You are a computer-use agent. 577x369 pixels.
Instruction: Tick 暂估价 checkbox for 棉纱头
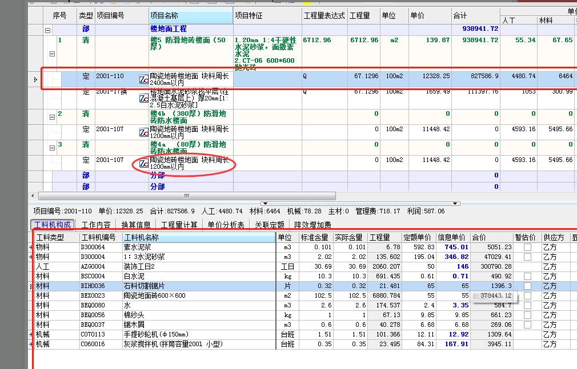point(527,315)
